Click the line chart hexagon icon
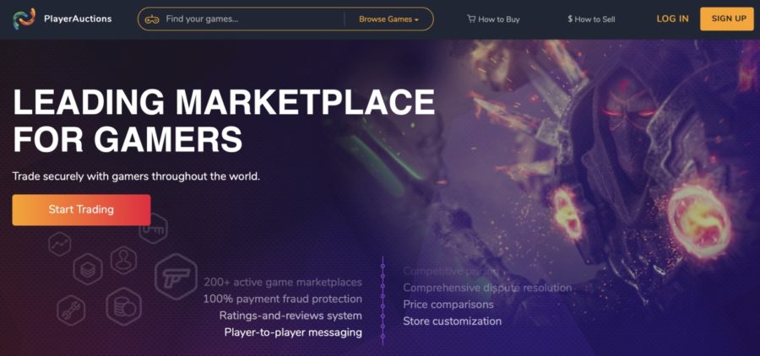Screen dimensions: 760x356 [x=61, y=245]
